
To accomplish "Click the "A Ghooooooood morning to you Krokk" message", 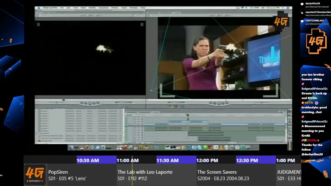I will point(313,131).
